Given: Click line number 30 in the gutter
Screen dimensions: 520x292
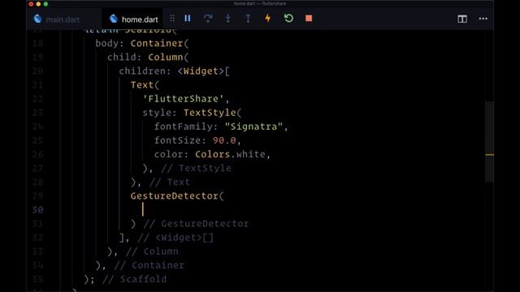Looking at the screenshot, I should coord(38,210).
